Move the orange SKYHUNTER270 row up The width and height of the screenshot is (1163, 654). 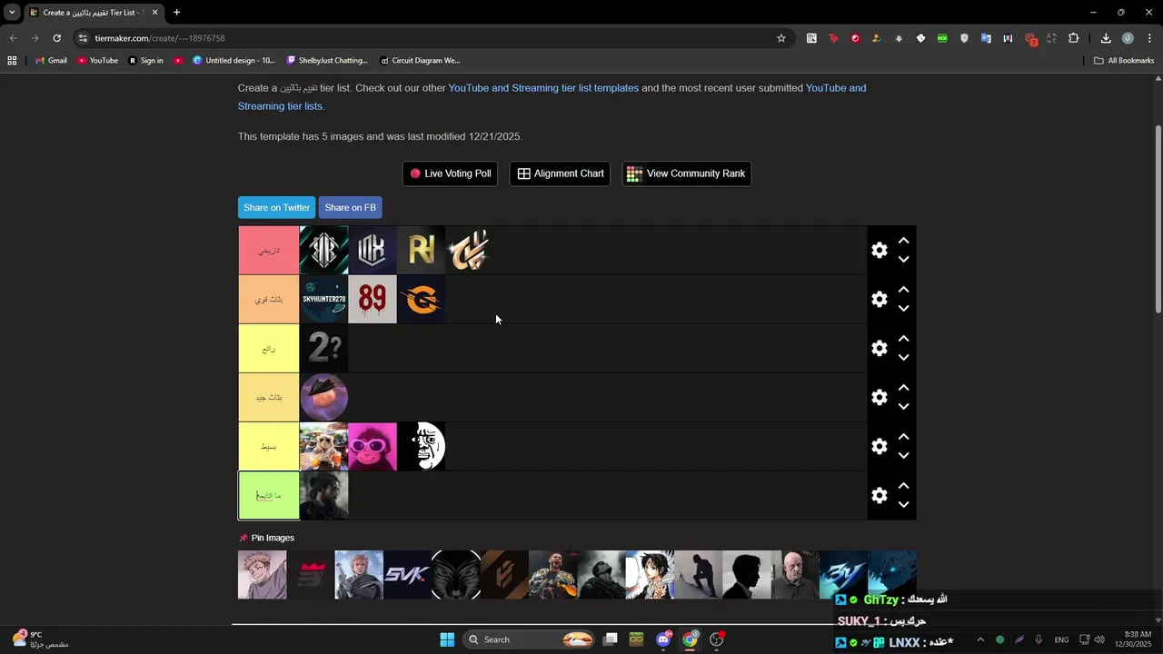click(903, 290)
